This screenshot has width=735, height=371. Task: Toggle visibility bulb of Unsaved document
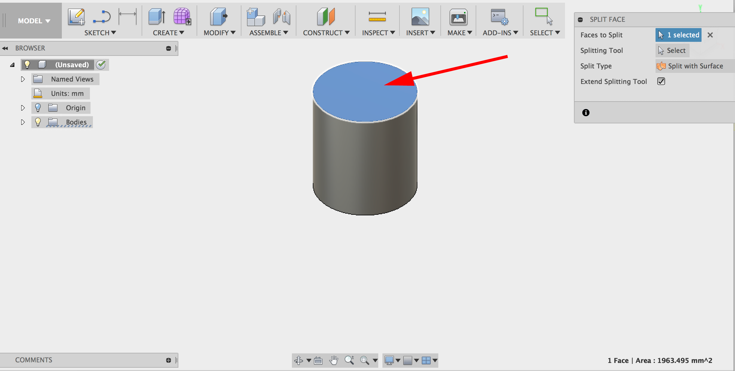click(27, 65)
